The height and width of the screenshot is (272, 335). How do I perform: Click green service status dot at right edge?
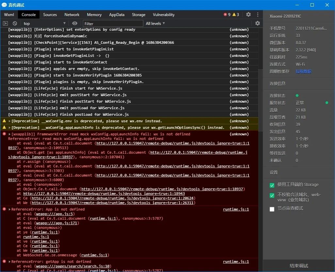tap(327, 103)
